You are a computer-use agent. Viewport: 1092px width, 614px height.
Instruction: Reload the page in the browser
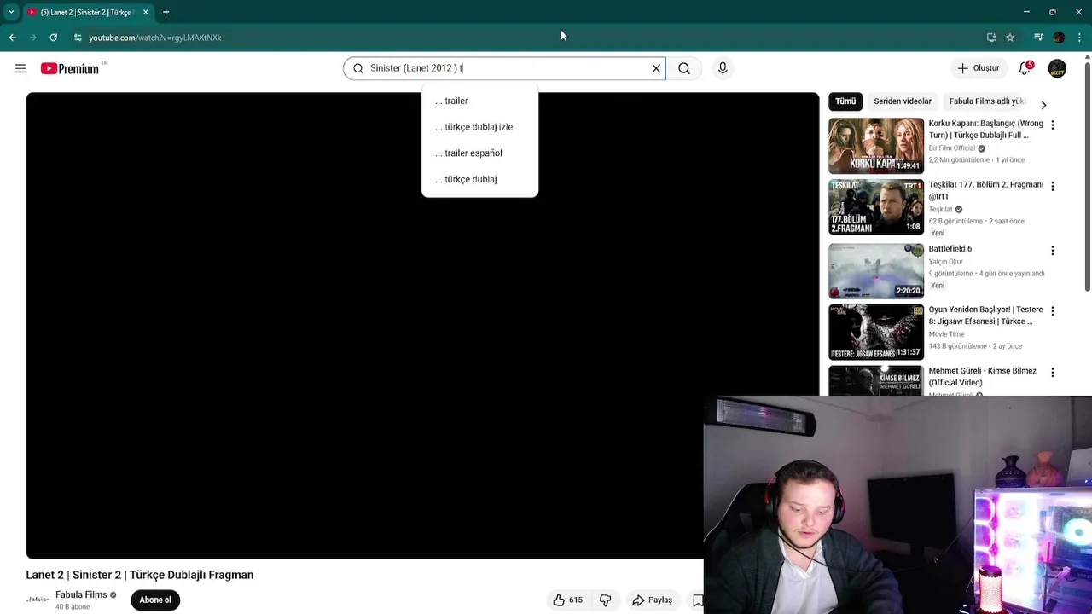pyautogui.click(x=53, y=38)
